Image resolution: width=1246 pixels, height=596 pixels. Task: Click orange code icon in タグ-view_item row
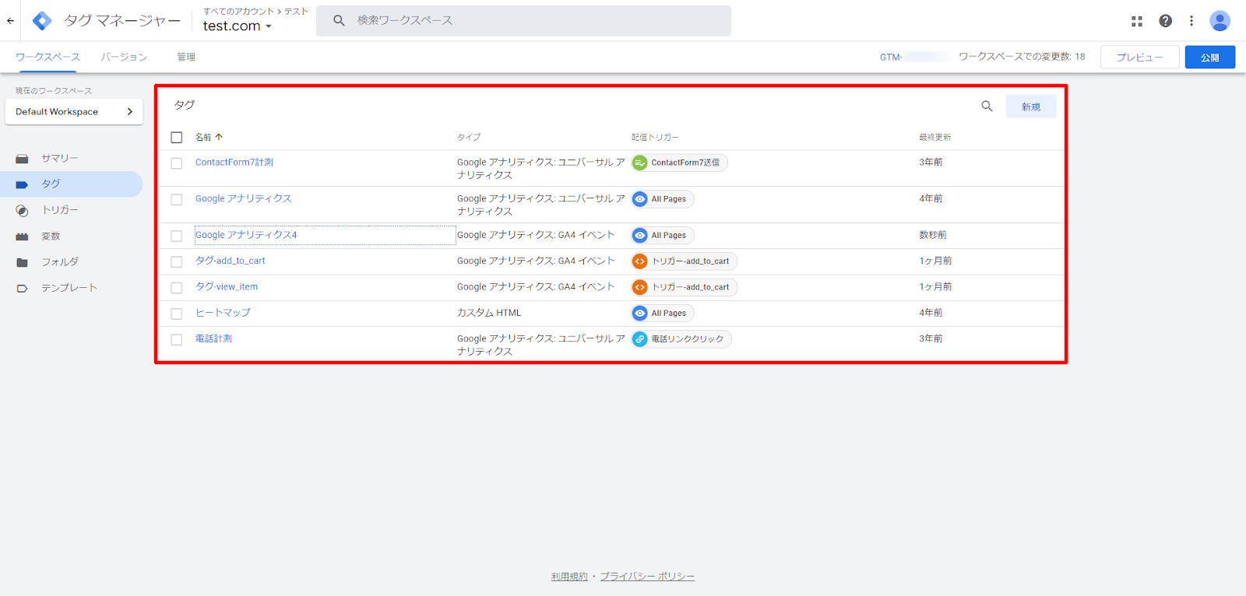(x=640, y=287)
